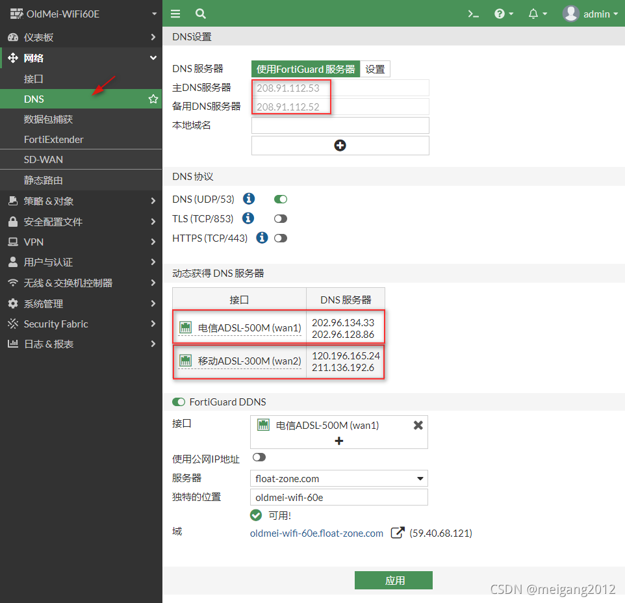The image size is (625, 603).
Task: Click the admin user avatar
Action: tap(571, 14)
